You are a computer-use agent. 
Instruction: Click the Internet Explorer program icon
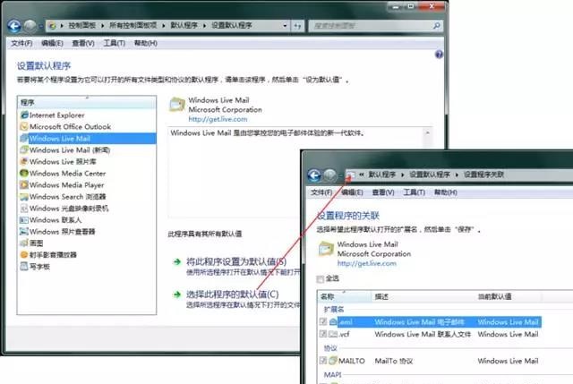(x=24, y=115)
